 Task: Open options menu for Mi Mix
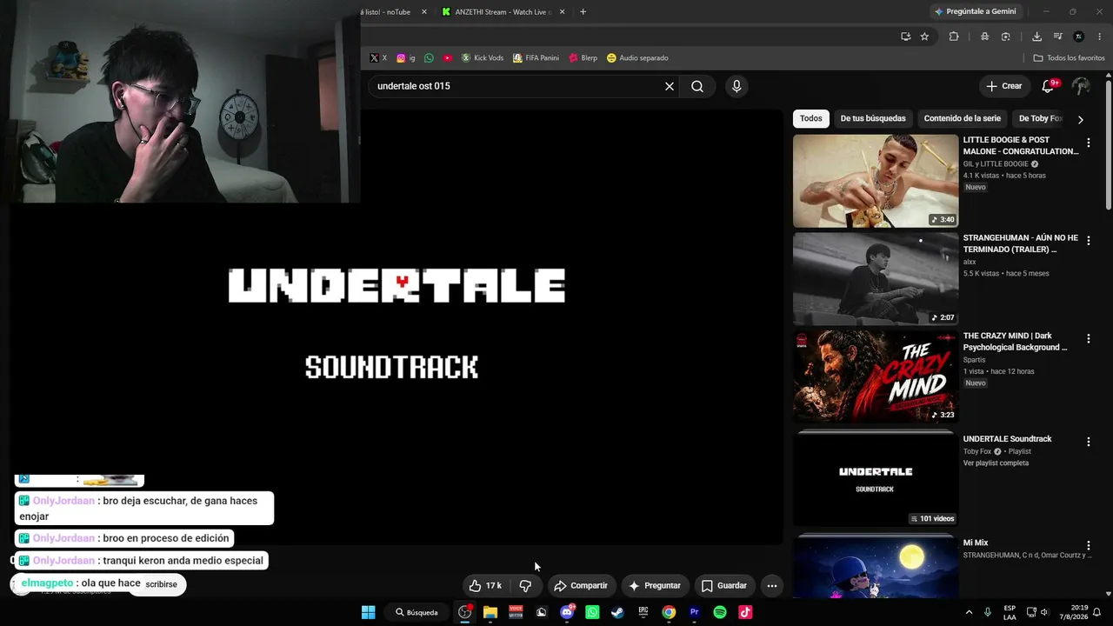(x=1088, y=545)
